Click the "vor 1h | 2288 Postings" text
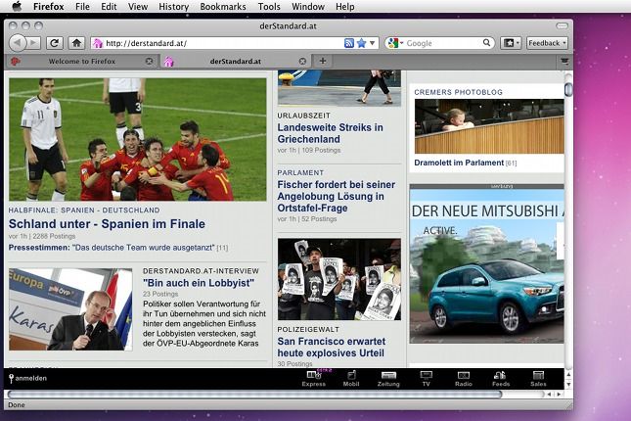This screenshot has height=421, width=631. pyautogui.click(x=42, y=236)
